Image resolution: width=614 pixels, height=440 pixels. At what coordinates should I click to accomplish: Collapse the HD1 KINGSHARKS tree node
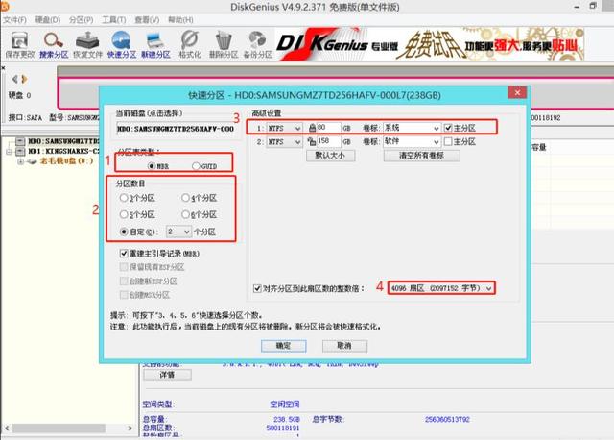(10, 151)
